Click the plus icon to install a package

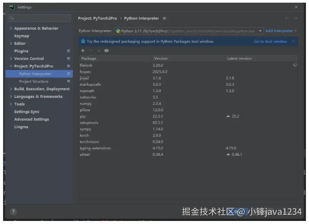[83, 51]
